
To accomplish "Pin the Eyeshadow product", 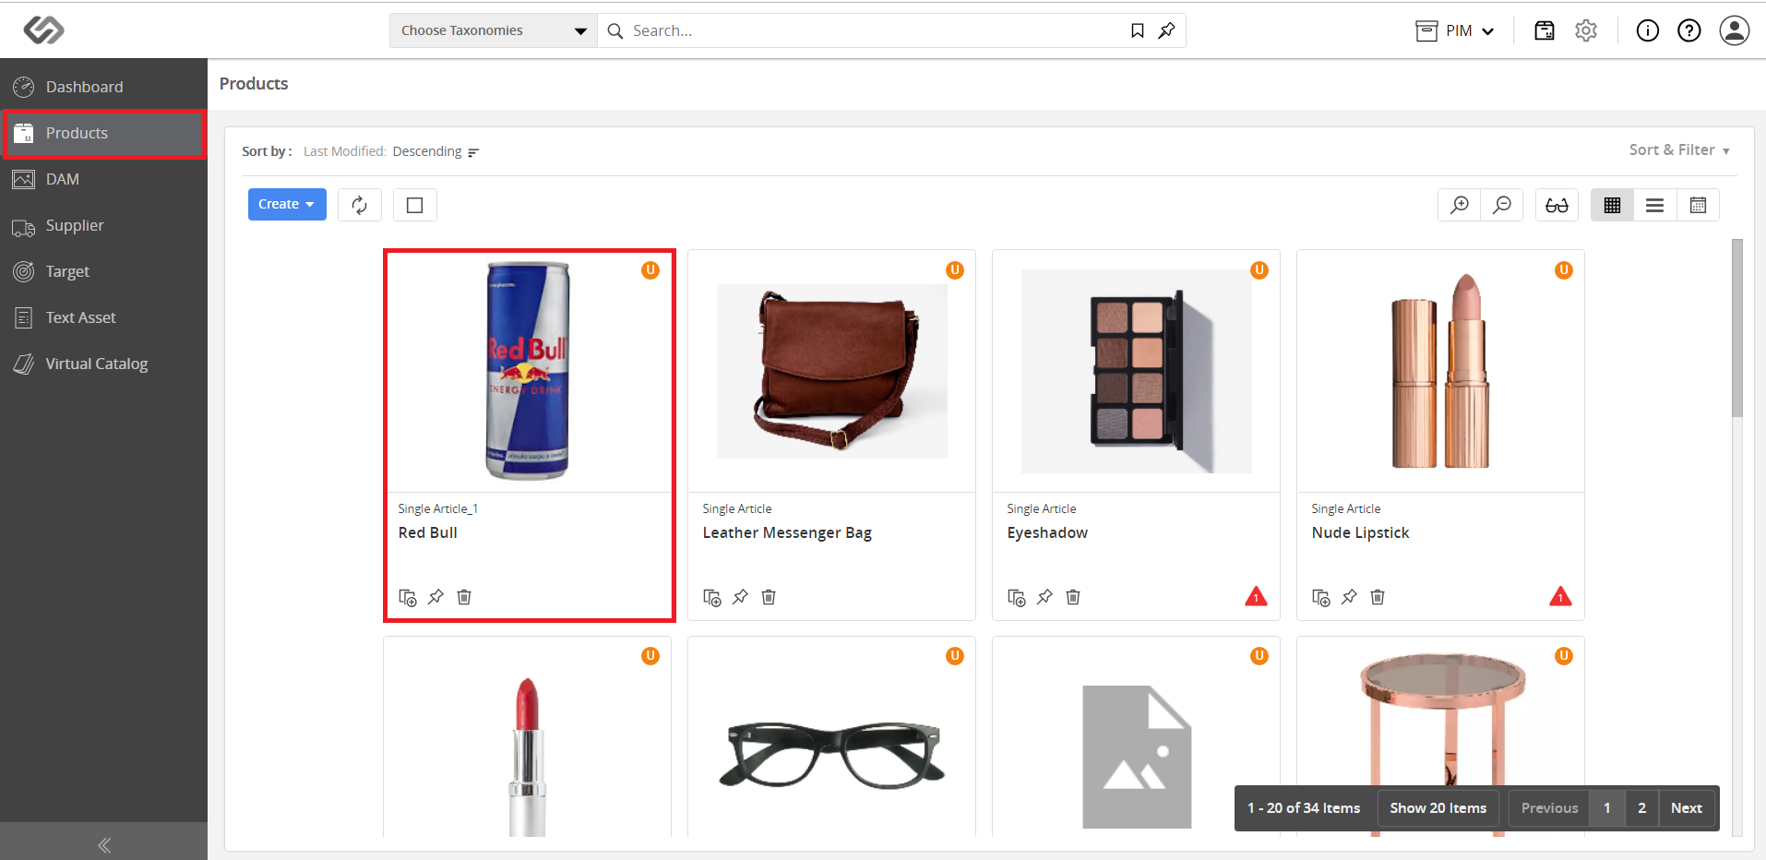I will tap(1044, 597).
